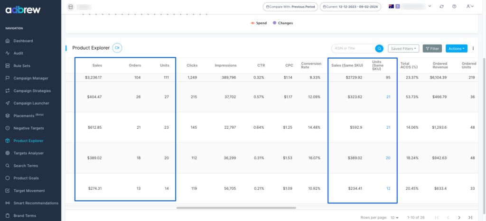
Task: Open the three-dot more options menu
Action: (473, 49)
